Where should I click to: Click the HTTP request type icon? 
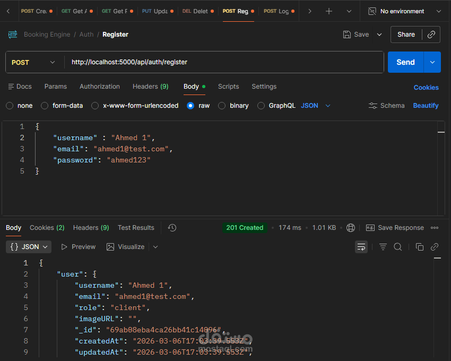tap(13, 35)
